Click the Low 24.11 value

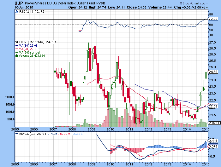[116, 7]
